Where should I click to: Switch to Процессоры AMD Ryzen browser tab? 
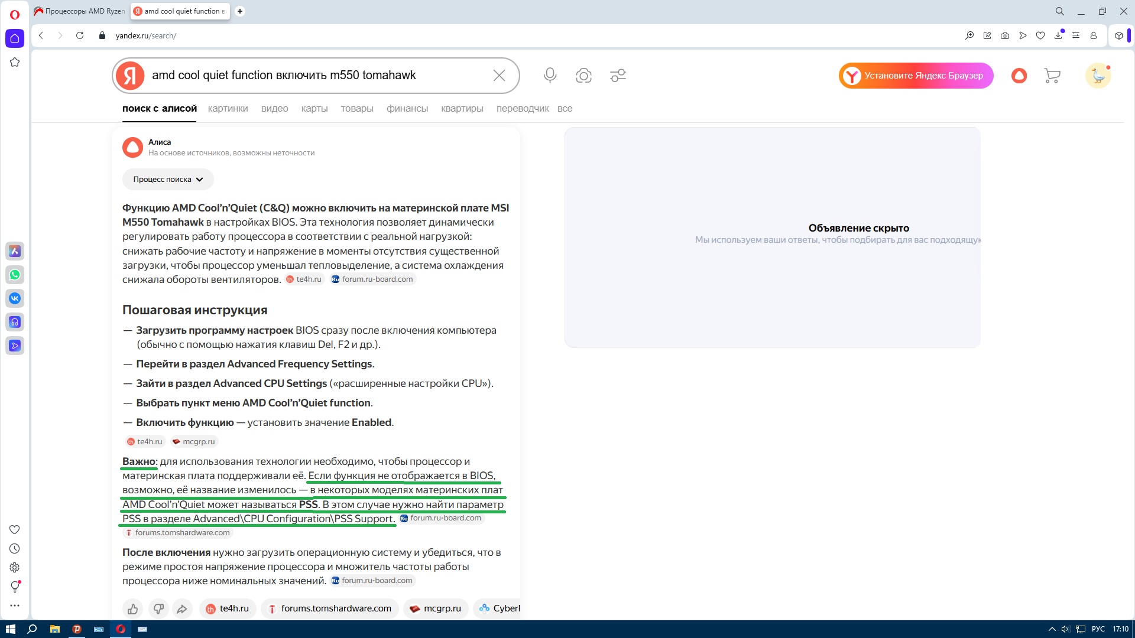tap(80, 11)
